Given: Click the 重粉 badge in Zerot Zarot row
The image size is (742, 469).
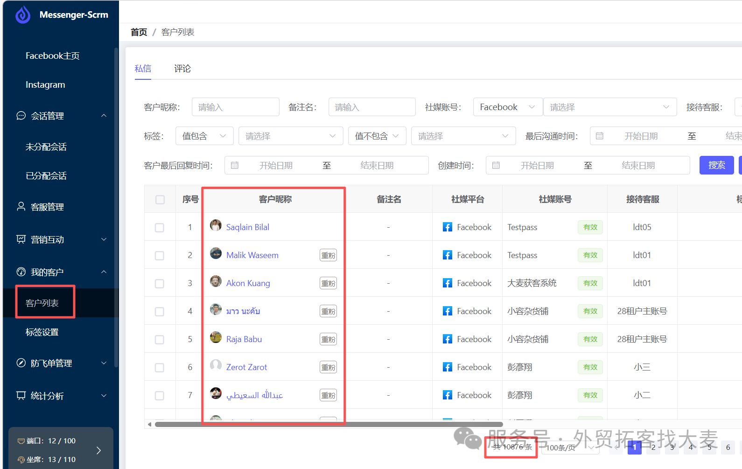Looking at the screenshot, I should 329,367.
